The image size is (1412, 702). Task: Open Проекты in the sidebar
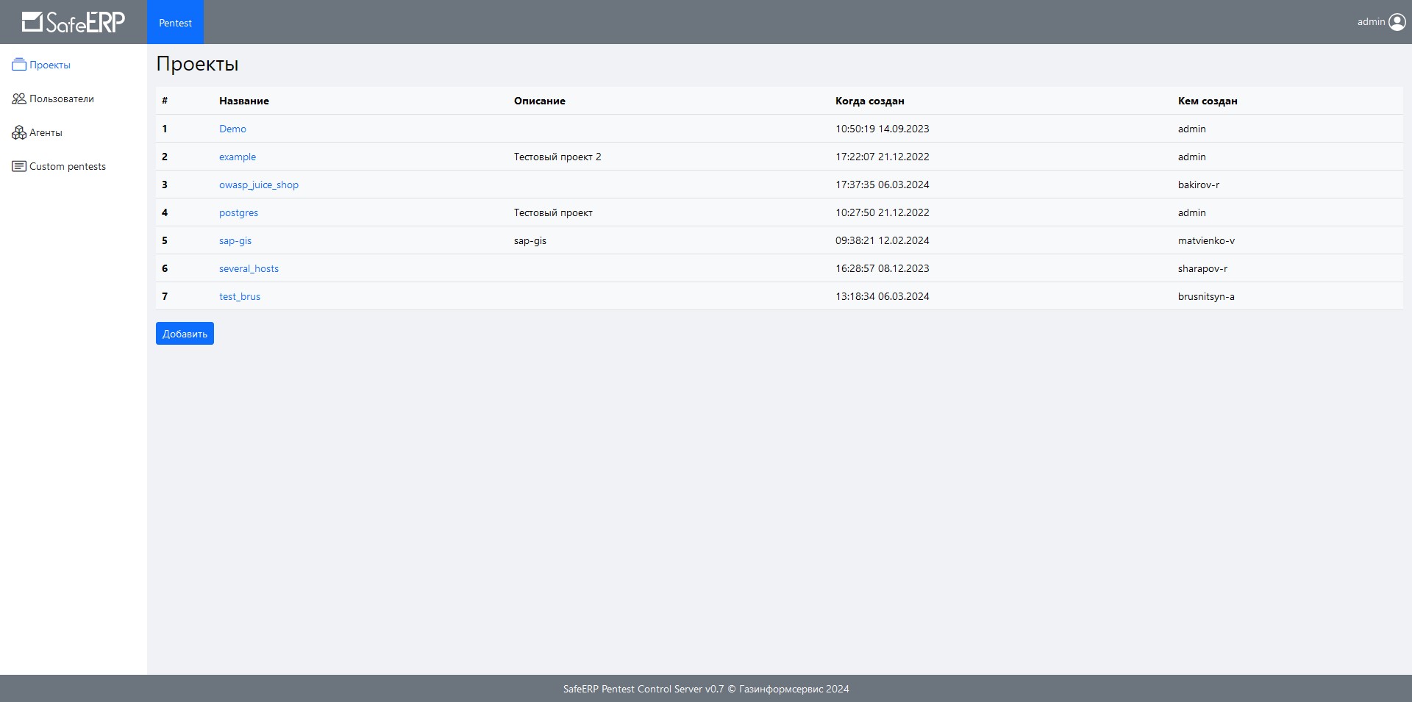coord(50,65)
